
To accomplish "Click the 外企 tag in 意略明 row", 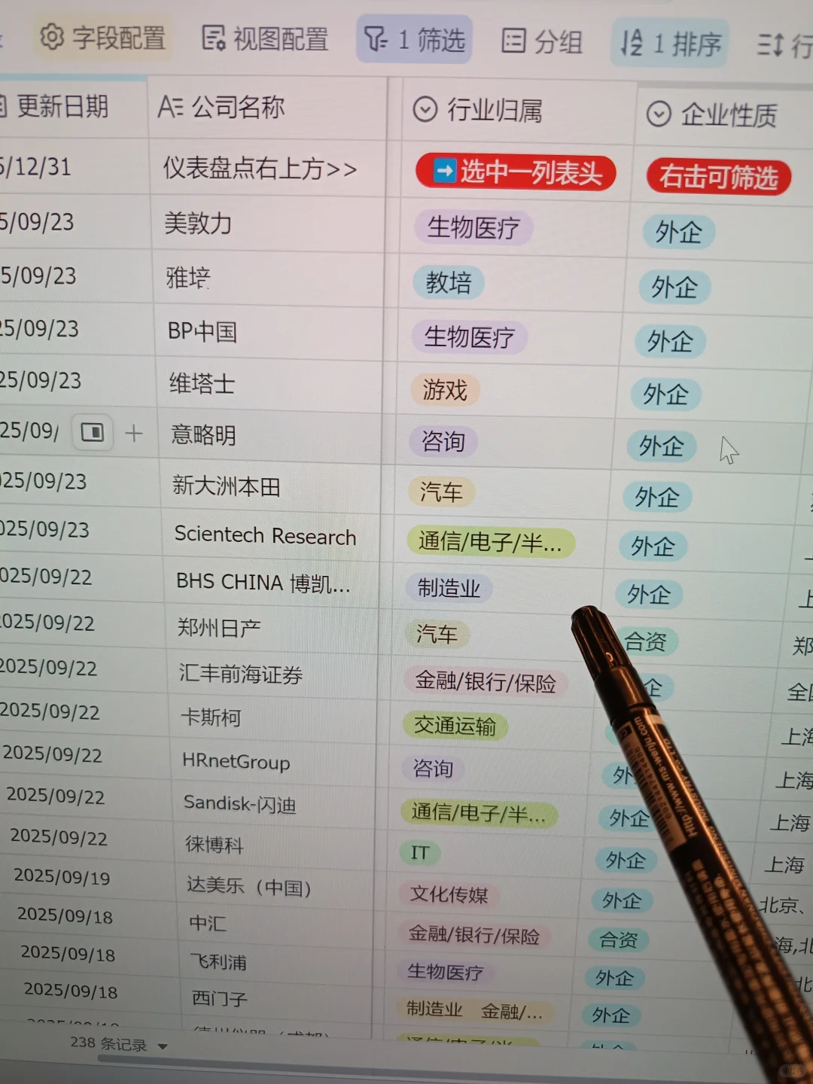I will click(x=661, y=446).
